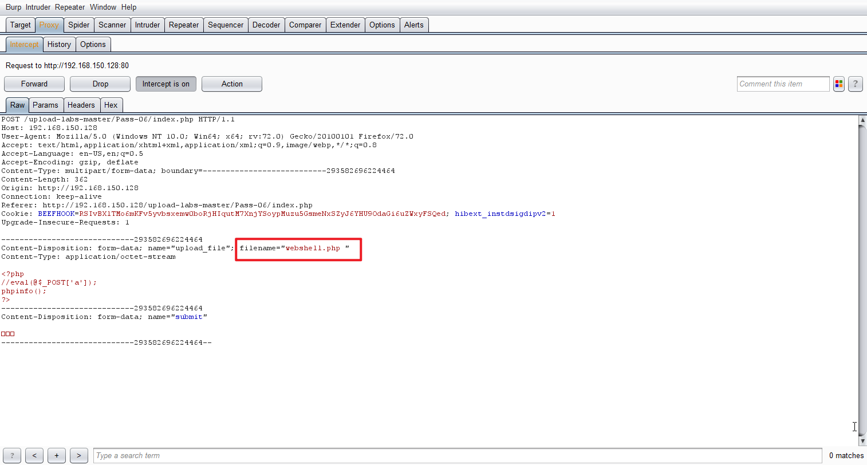Click the hibext_instdsigdipv2 cookie name

pos(501,214)
